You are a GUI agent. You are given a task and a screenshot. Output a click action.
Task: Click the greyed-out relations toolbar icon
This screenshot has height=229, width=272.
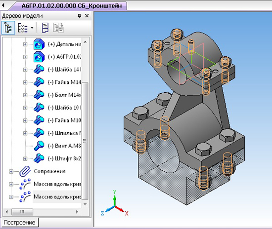[58, 28]
